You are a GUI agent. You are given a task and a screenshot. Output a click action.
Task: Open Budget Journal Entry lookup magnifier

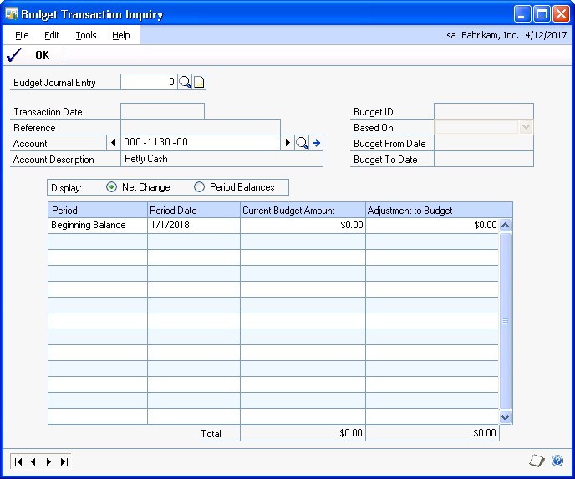point(185,82)
